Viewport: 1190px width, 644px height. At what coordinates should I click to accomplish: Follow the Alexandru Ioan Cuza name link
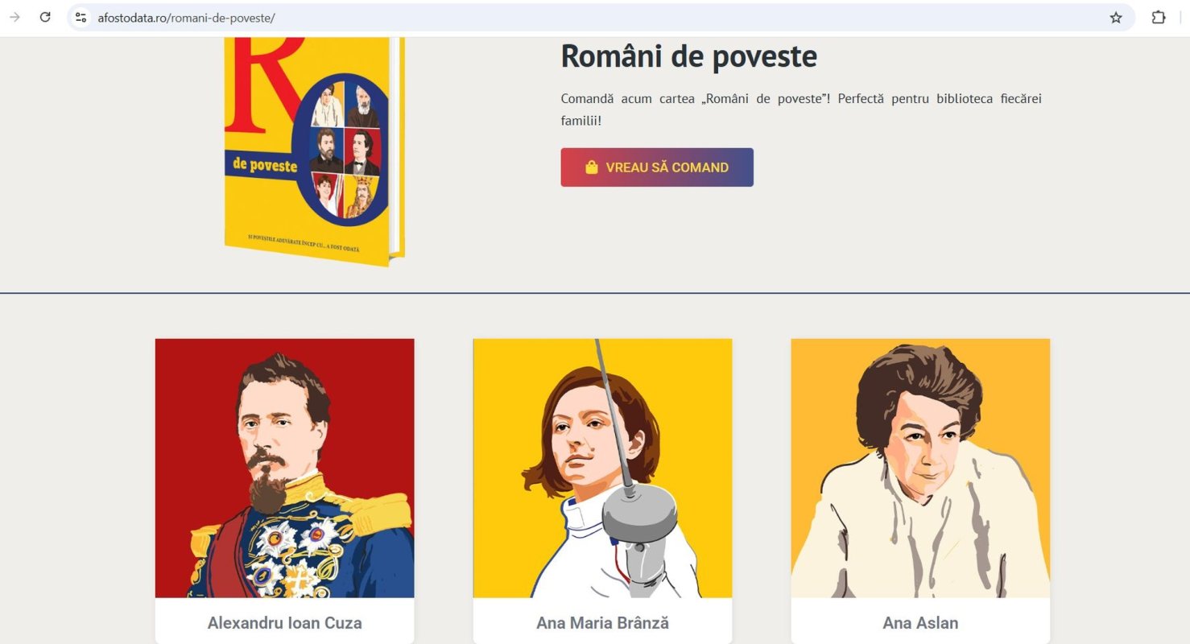tap(284, 623)
